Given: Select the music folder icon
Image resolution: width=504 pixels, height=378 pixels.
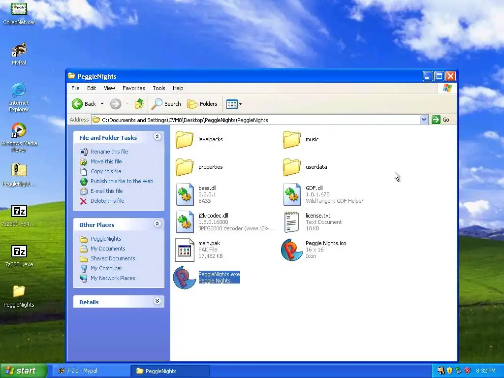Looking at the screenshot, I should coord(292,139).
